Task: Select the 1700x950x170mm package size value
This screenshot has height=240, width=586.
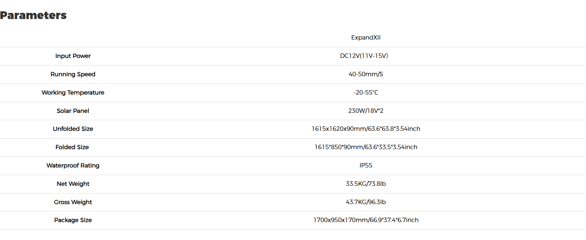Action: (366, 220)
